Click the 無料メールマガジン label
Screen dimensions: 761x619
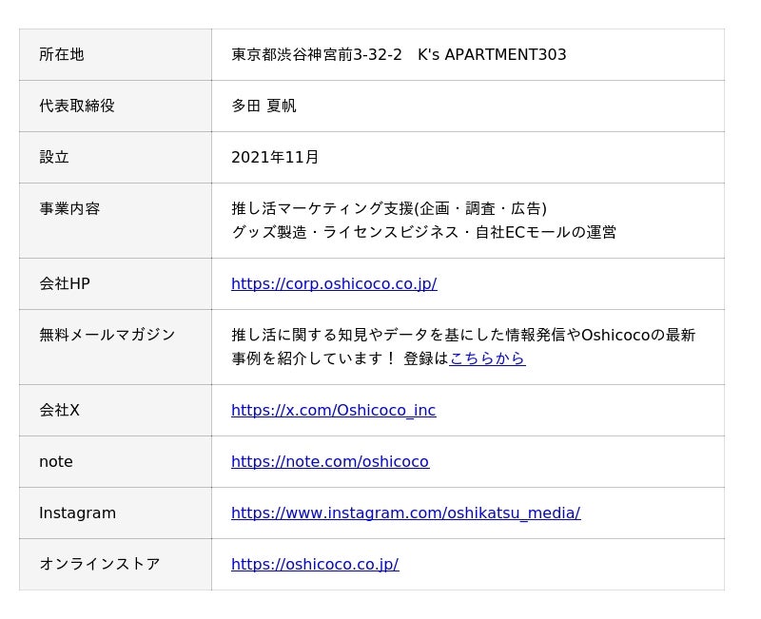107,335
